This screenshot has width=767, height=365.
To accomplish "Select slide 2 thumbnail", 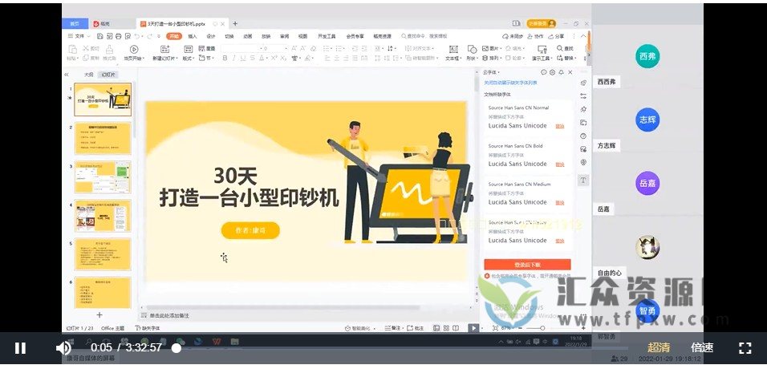I will (x=103, y=139).
